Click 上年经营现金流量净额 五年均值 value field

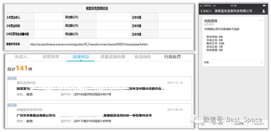tap(175, 34)
